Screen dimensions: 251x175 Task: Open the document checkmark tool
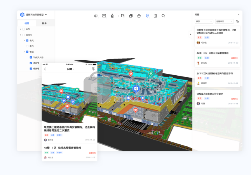click(x=155, y=16)
